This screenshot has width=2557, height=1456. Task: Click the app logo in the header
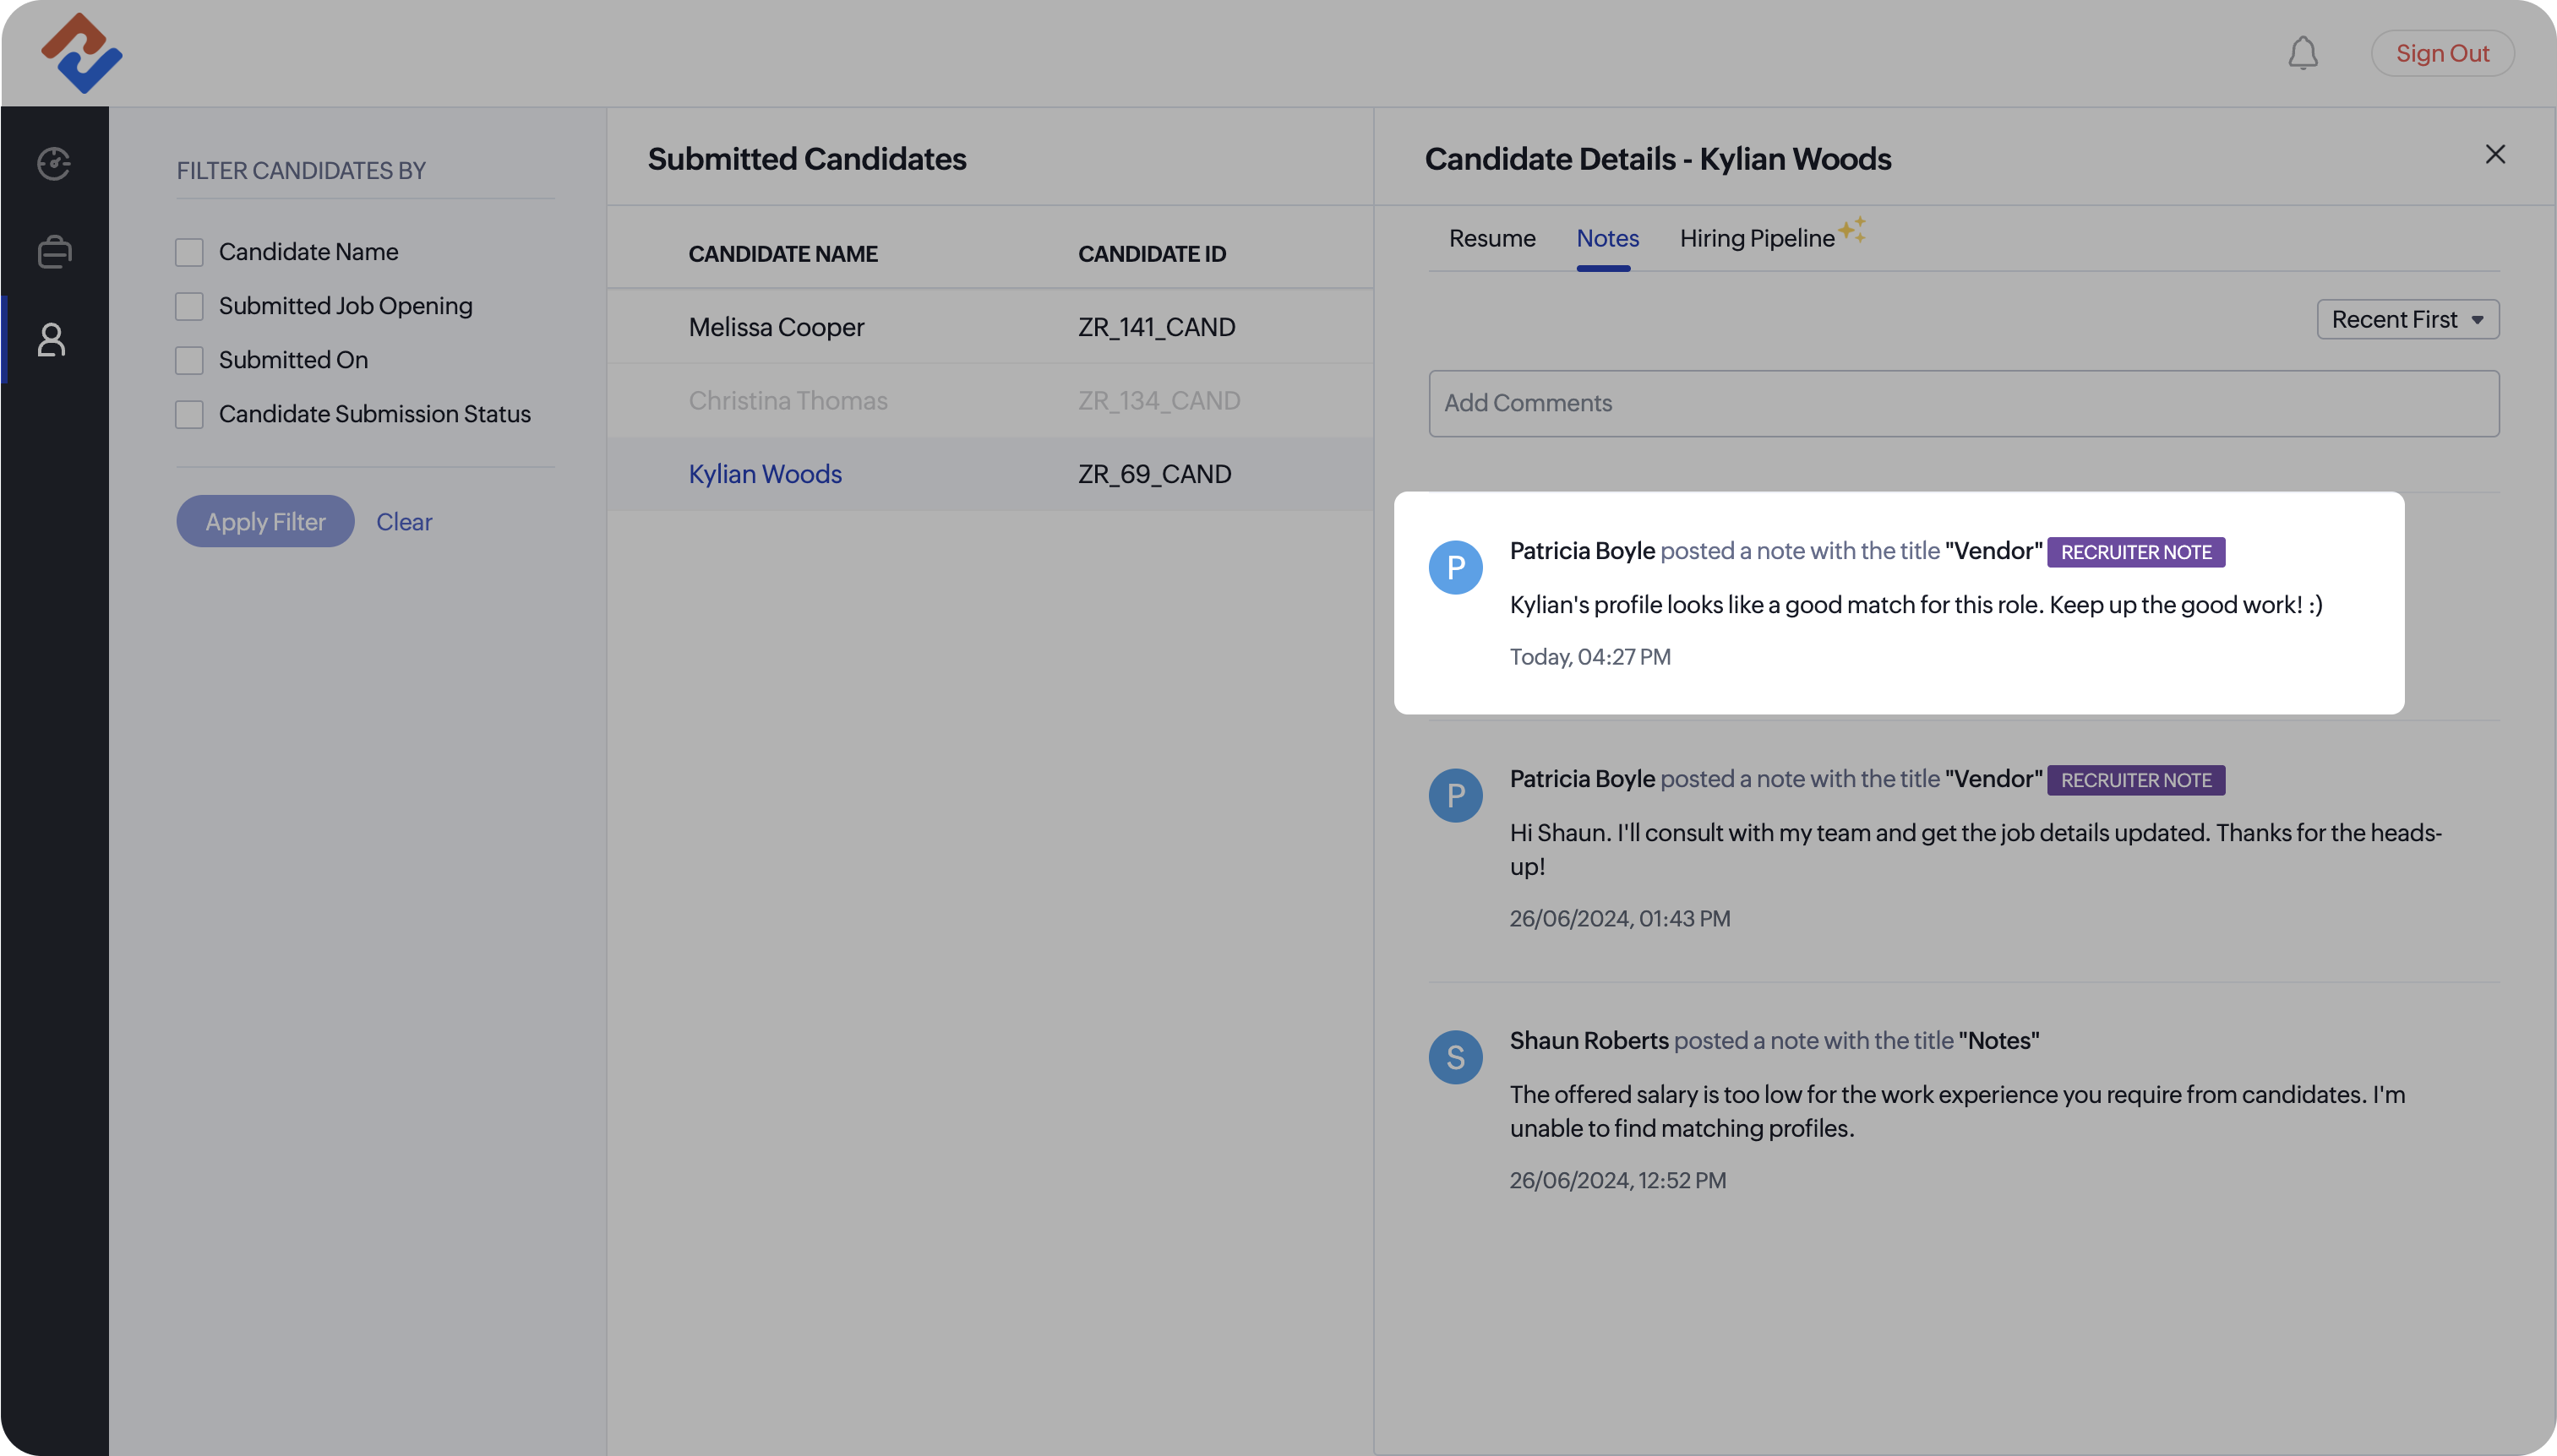[x=82, y=54]
